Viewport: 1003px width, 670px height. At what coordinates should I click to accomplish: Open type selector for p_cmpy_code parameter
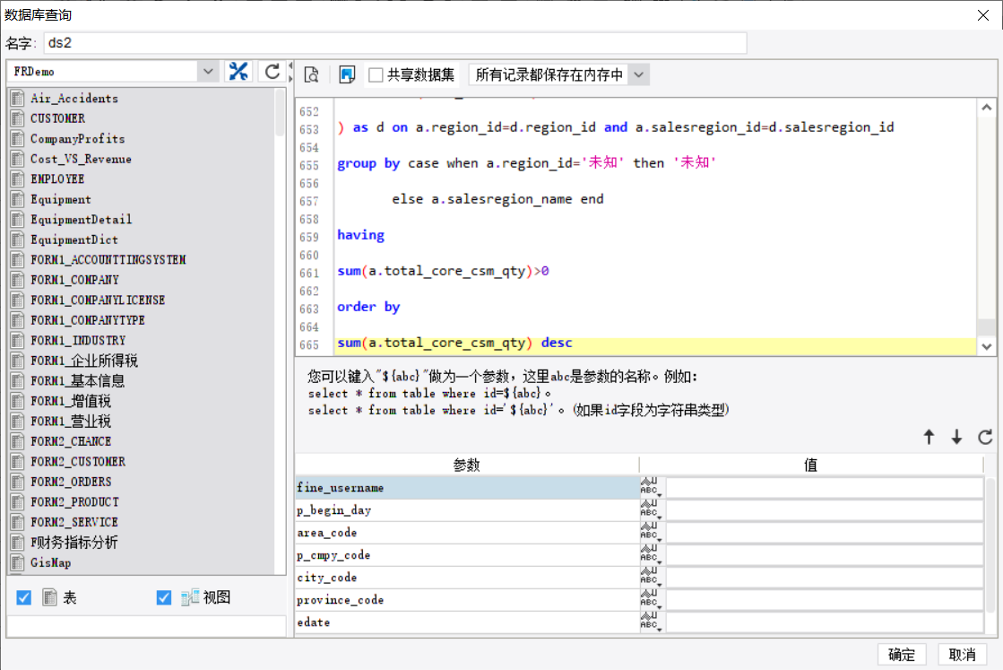(x=651, y=555)
